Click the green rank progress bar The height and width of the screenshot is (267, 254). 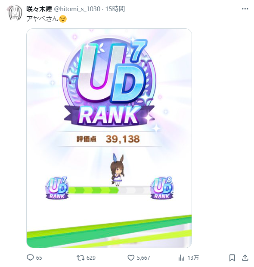click(x=109, y=190)
